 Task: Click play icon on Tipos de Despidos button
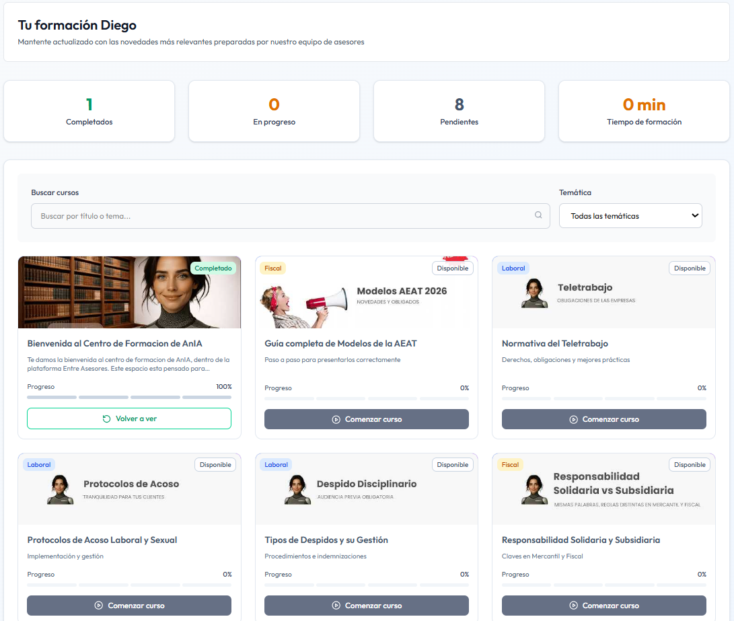point(336,606)
